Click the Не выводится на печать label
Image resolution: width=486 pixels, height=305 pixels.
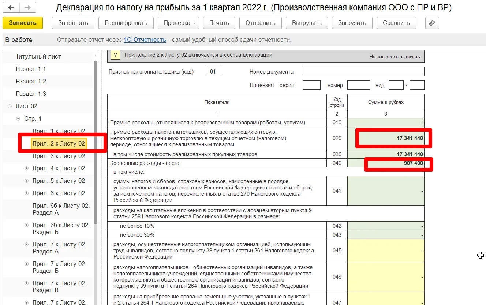pos(395,57)
